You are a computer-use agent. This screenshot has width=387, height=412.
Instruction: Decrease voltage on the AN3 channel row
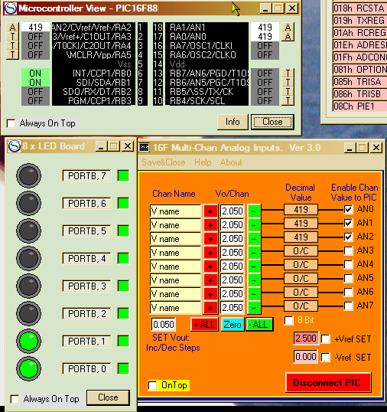254,253
